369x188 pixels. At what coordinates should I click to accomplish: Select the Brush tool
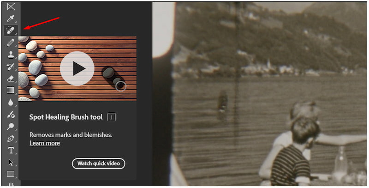pyautogui.click(x=11, y=42)
